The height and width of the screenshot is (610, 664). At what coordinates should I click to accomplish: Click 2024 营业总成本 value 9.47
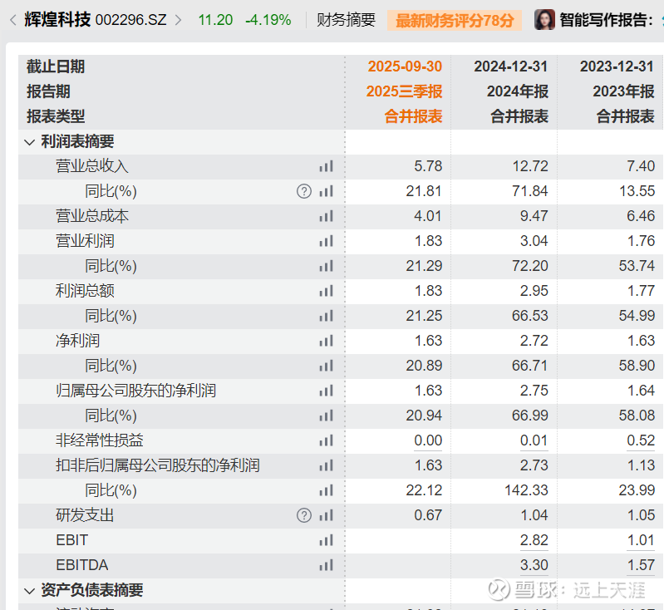point(534,216)
